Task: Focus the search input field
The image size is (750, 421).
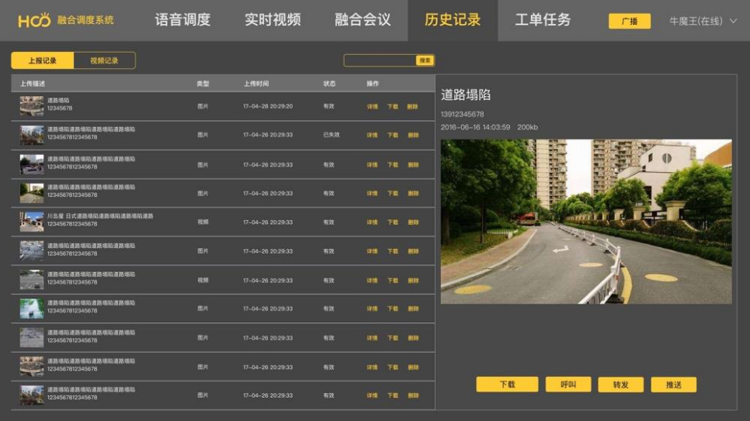Action: [380, 60]
